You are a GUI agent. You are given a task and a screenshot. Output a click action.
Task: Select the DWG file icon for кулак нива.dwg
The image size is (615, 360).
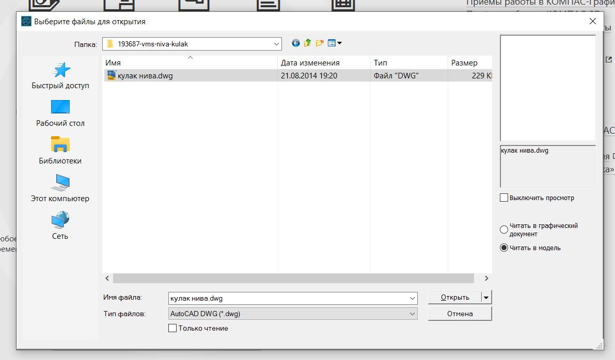click(112, 76)
